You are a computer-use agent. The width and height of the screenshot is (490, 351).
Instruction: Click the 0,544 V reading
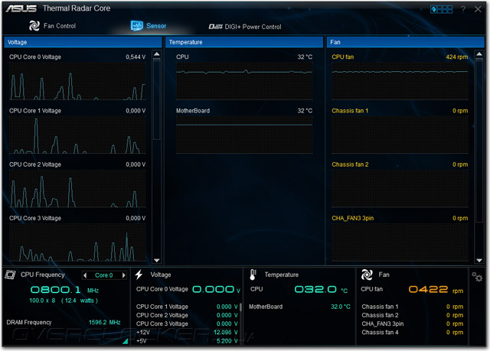(x=136, y=57)
